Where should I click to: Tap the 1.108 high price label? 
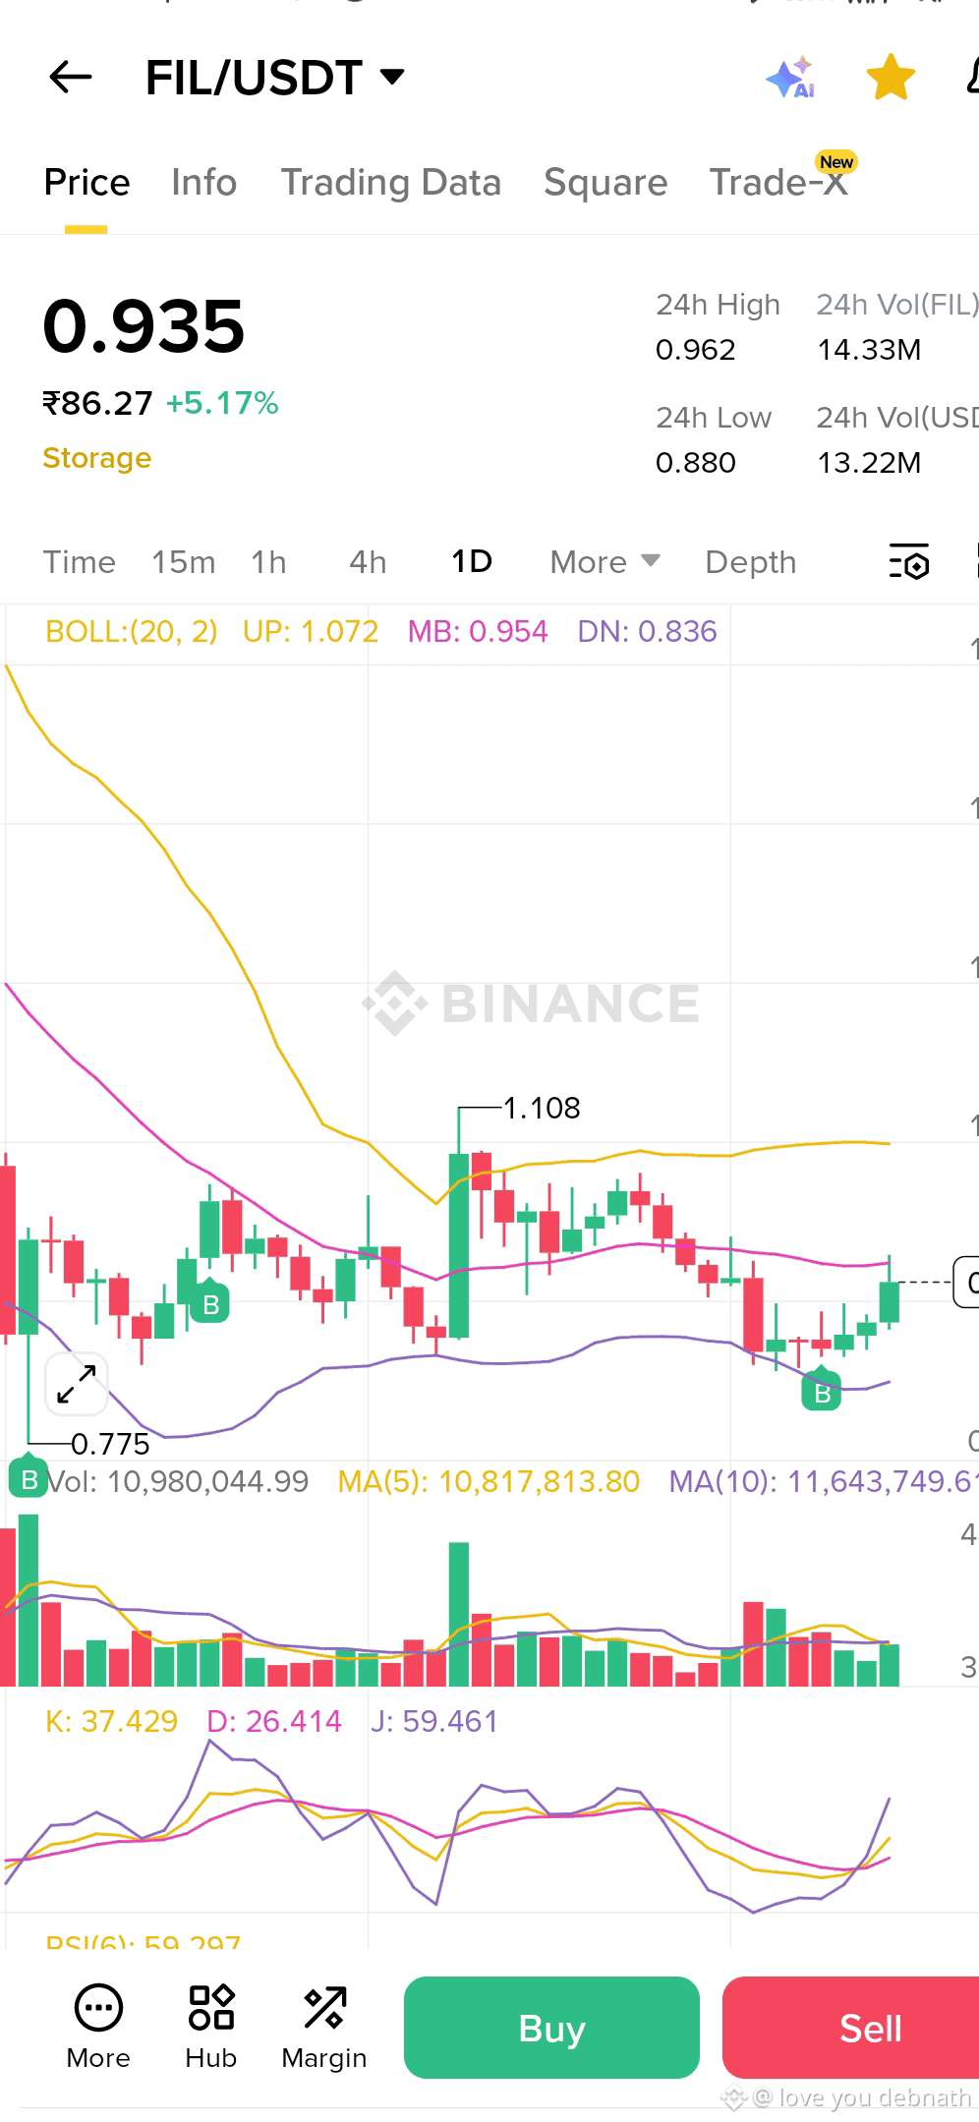coord(542,1108)
